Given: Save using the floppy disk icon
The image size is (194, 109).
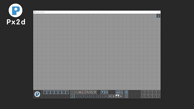Looking at the screenshot, I should pyautogui.click(x=76, y=92).
